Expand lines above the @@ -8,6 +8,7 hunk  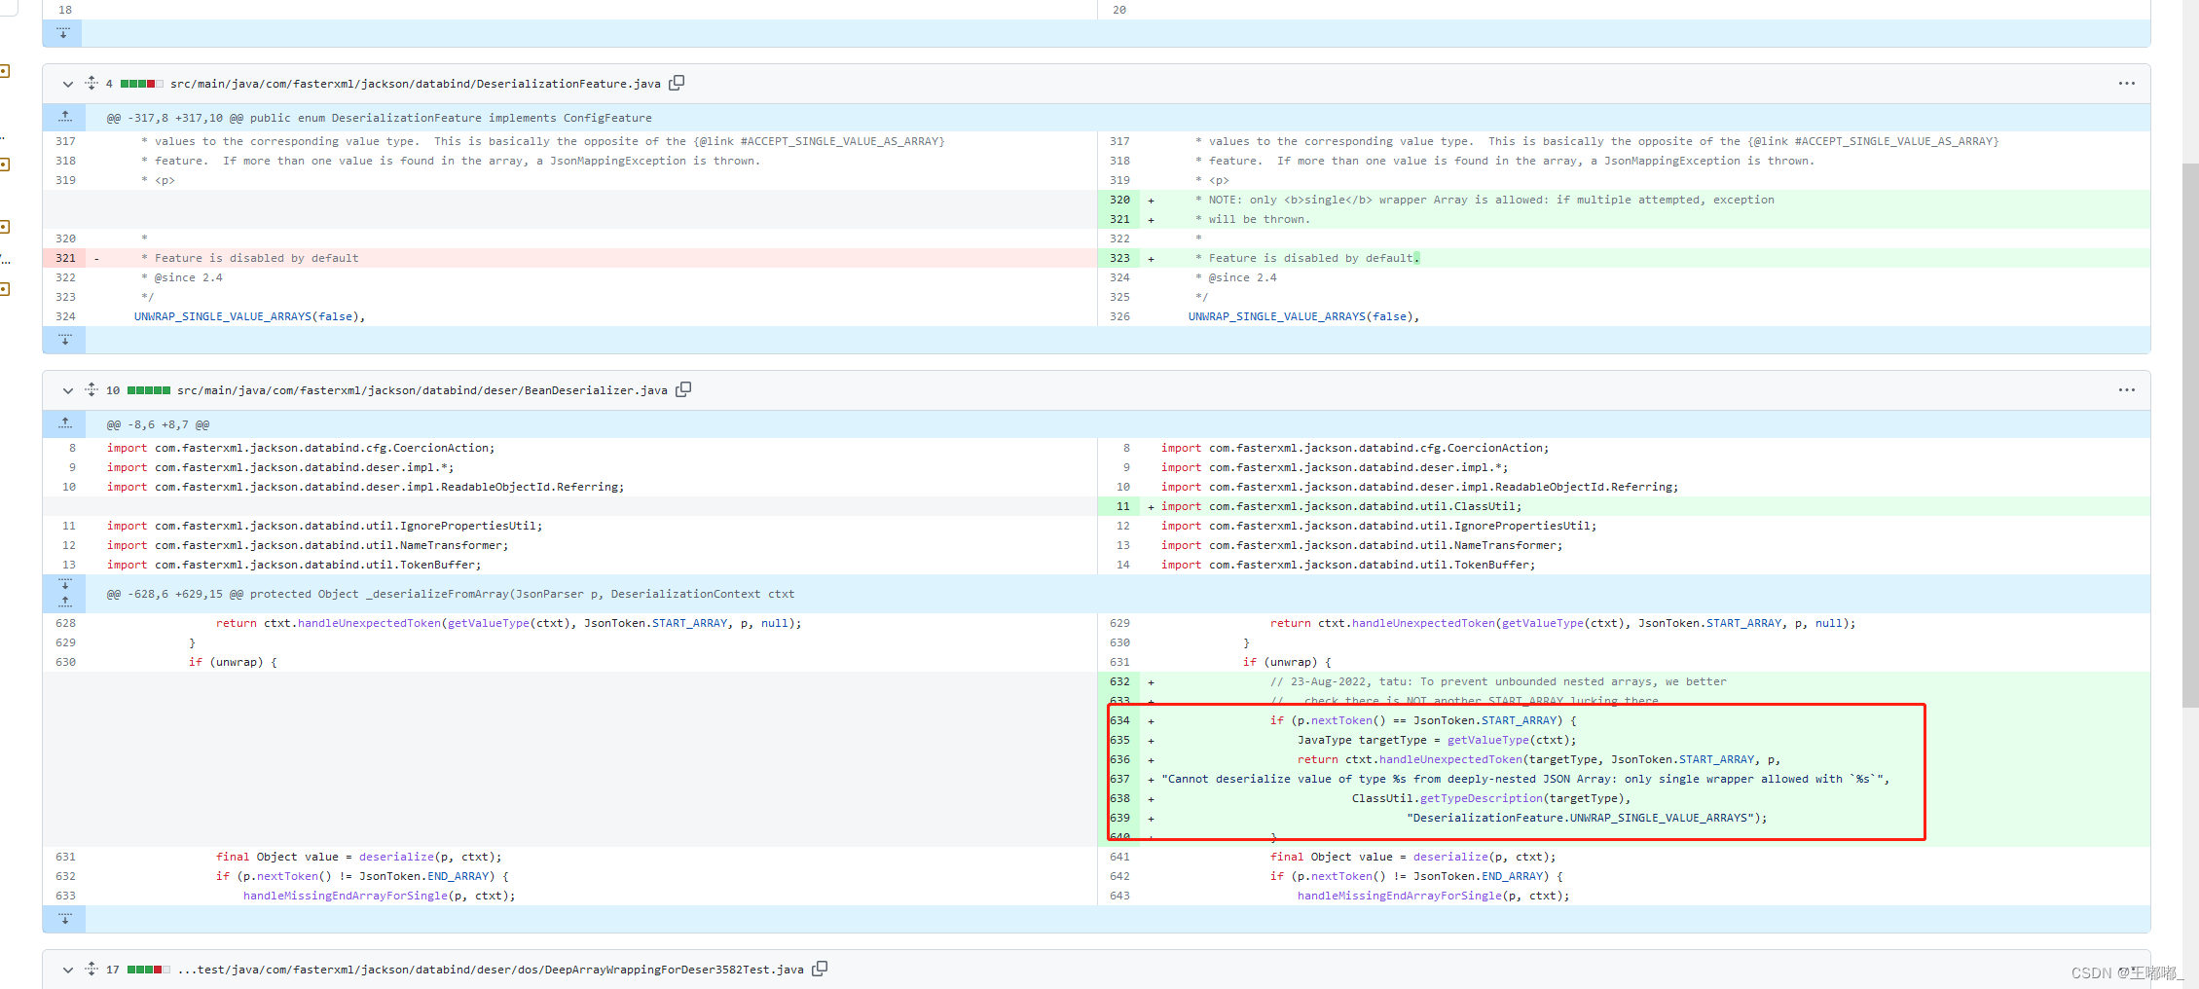pos(64,424)
